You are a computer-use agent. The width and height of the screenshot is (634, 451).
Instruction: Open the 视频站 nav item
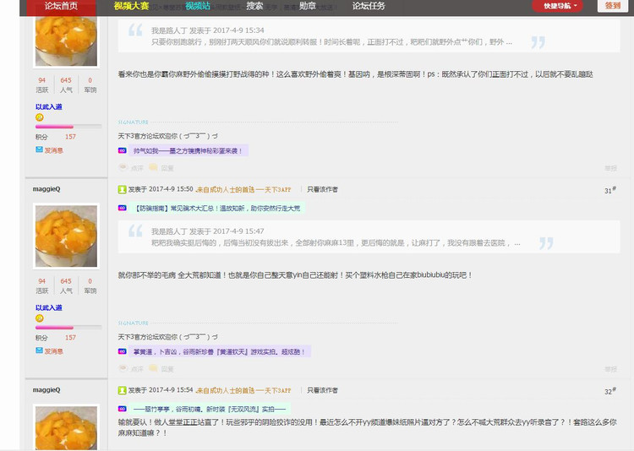click(x=198, y=6)
